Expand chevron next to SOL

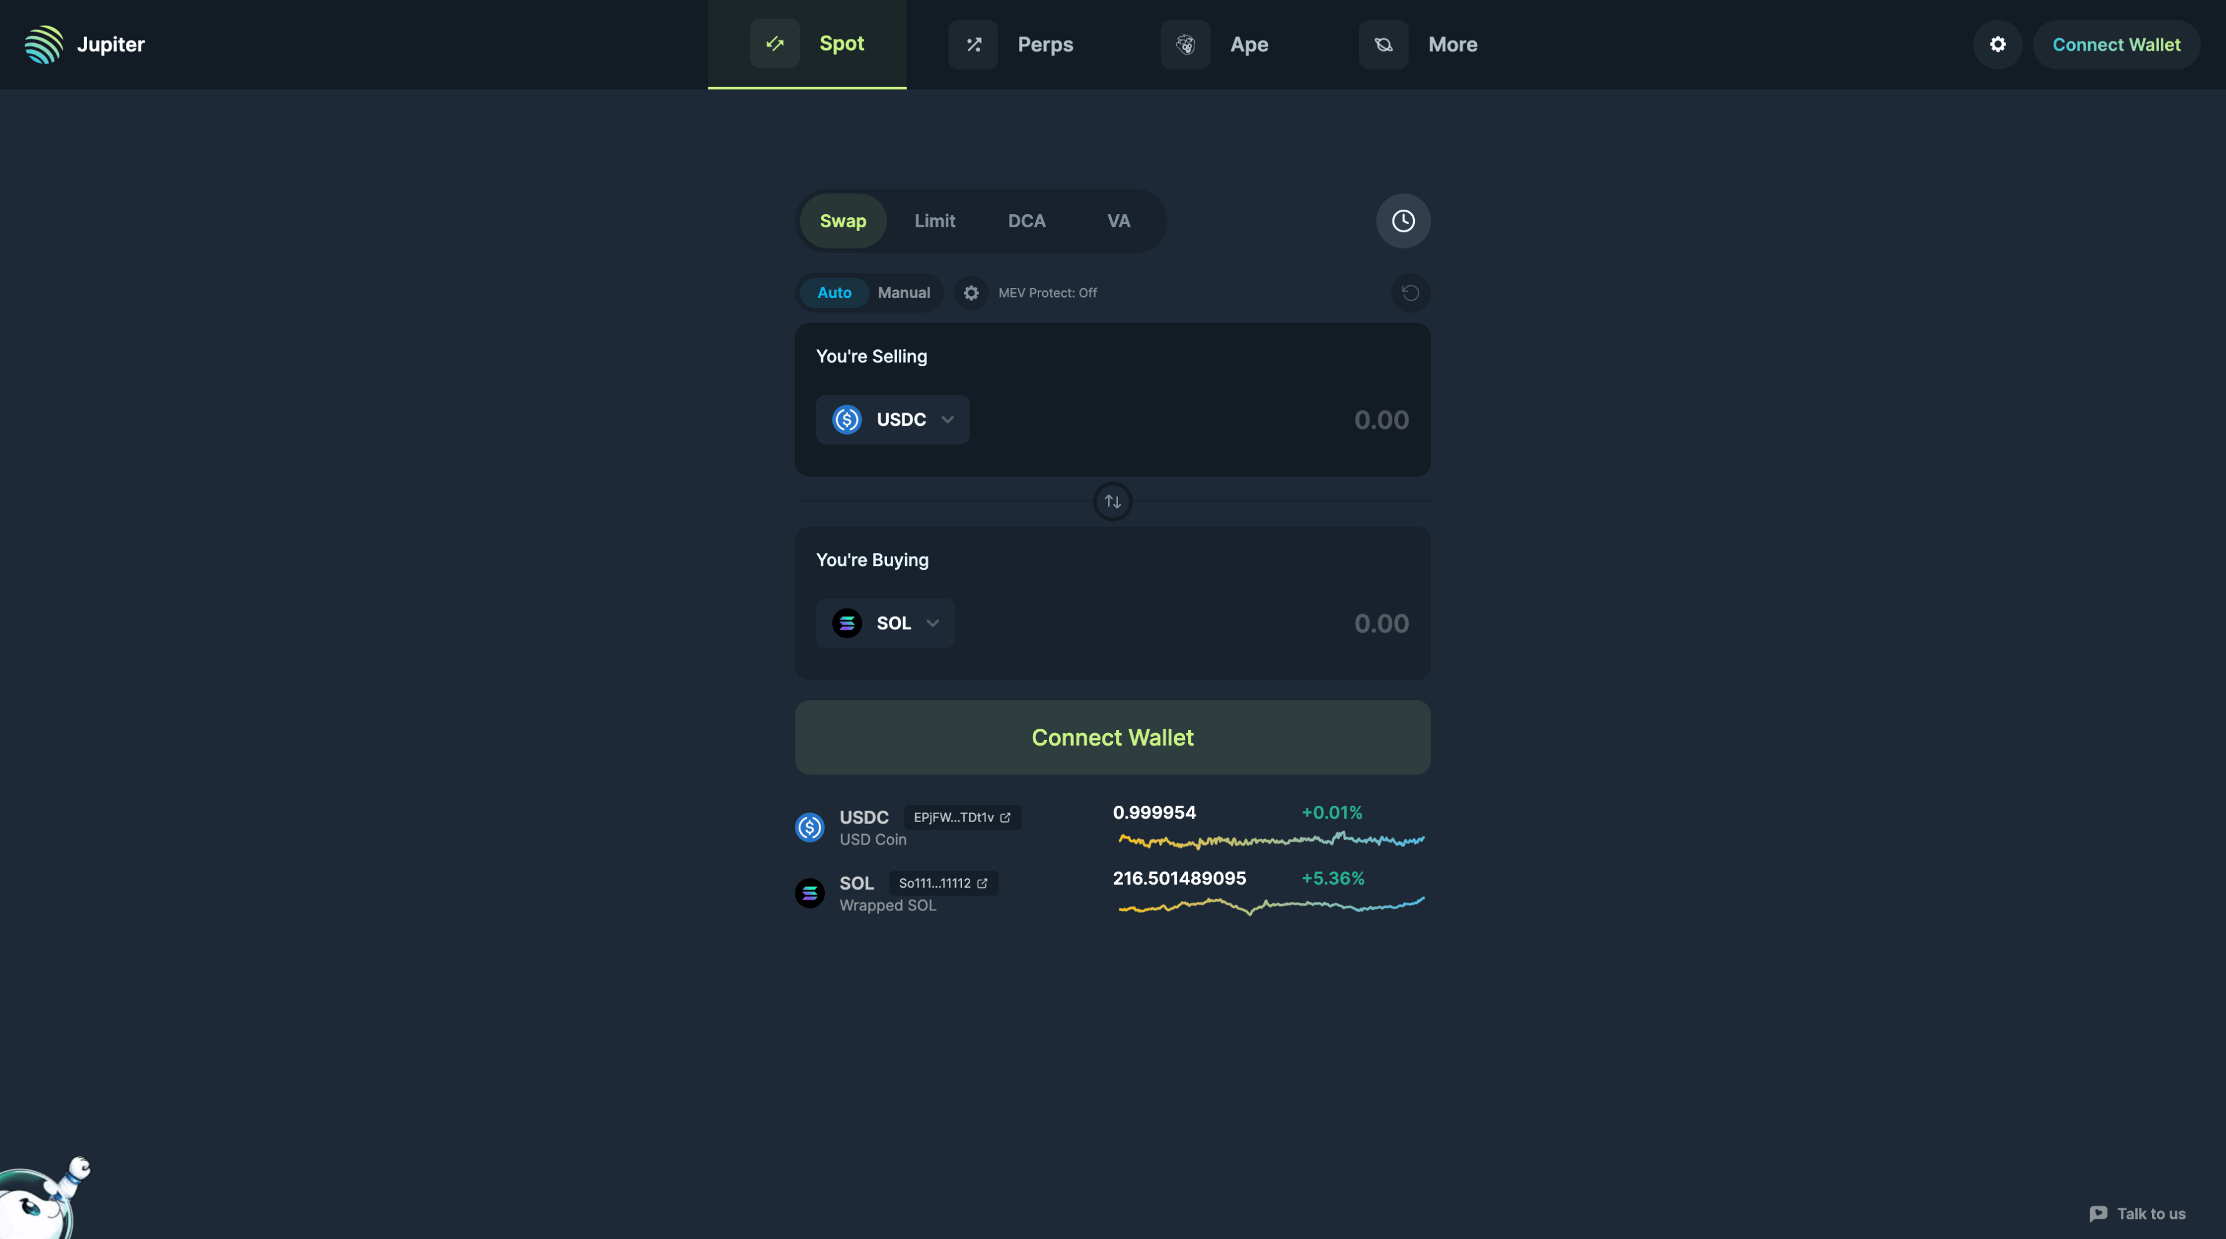(x=933, y=623)
